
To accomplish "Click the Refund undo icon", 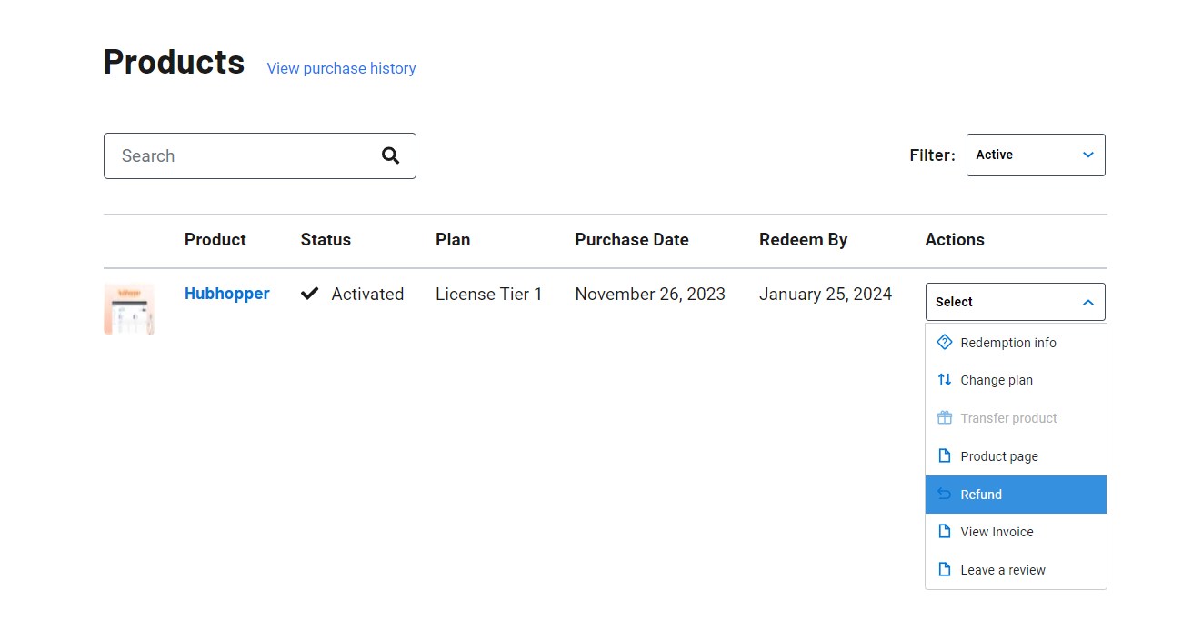I will coord(944,494).
